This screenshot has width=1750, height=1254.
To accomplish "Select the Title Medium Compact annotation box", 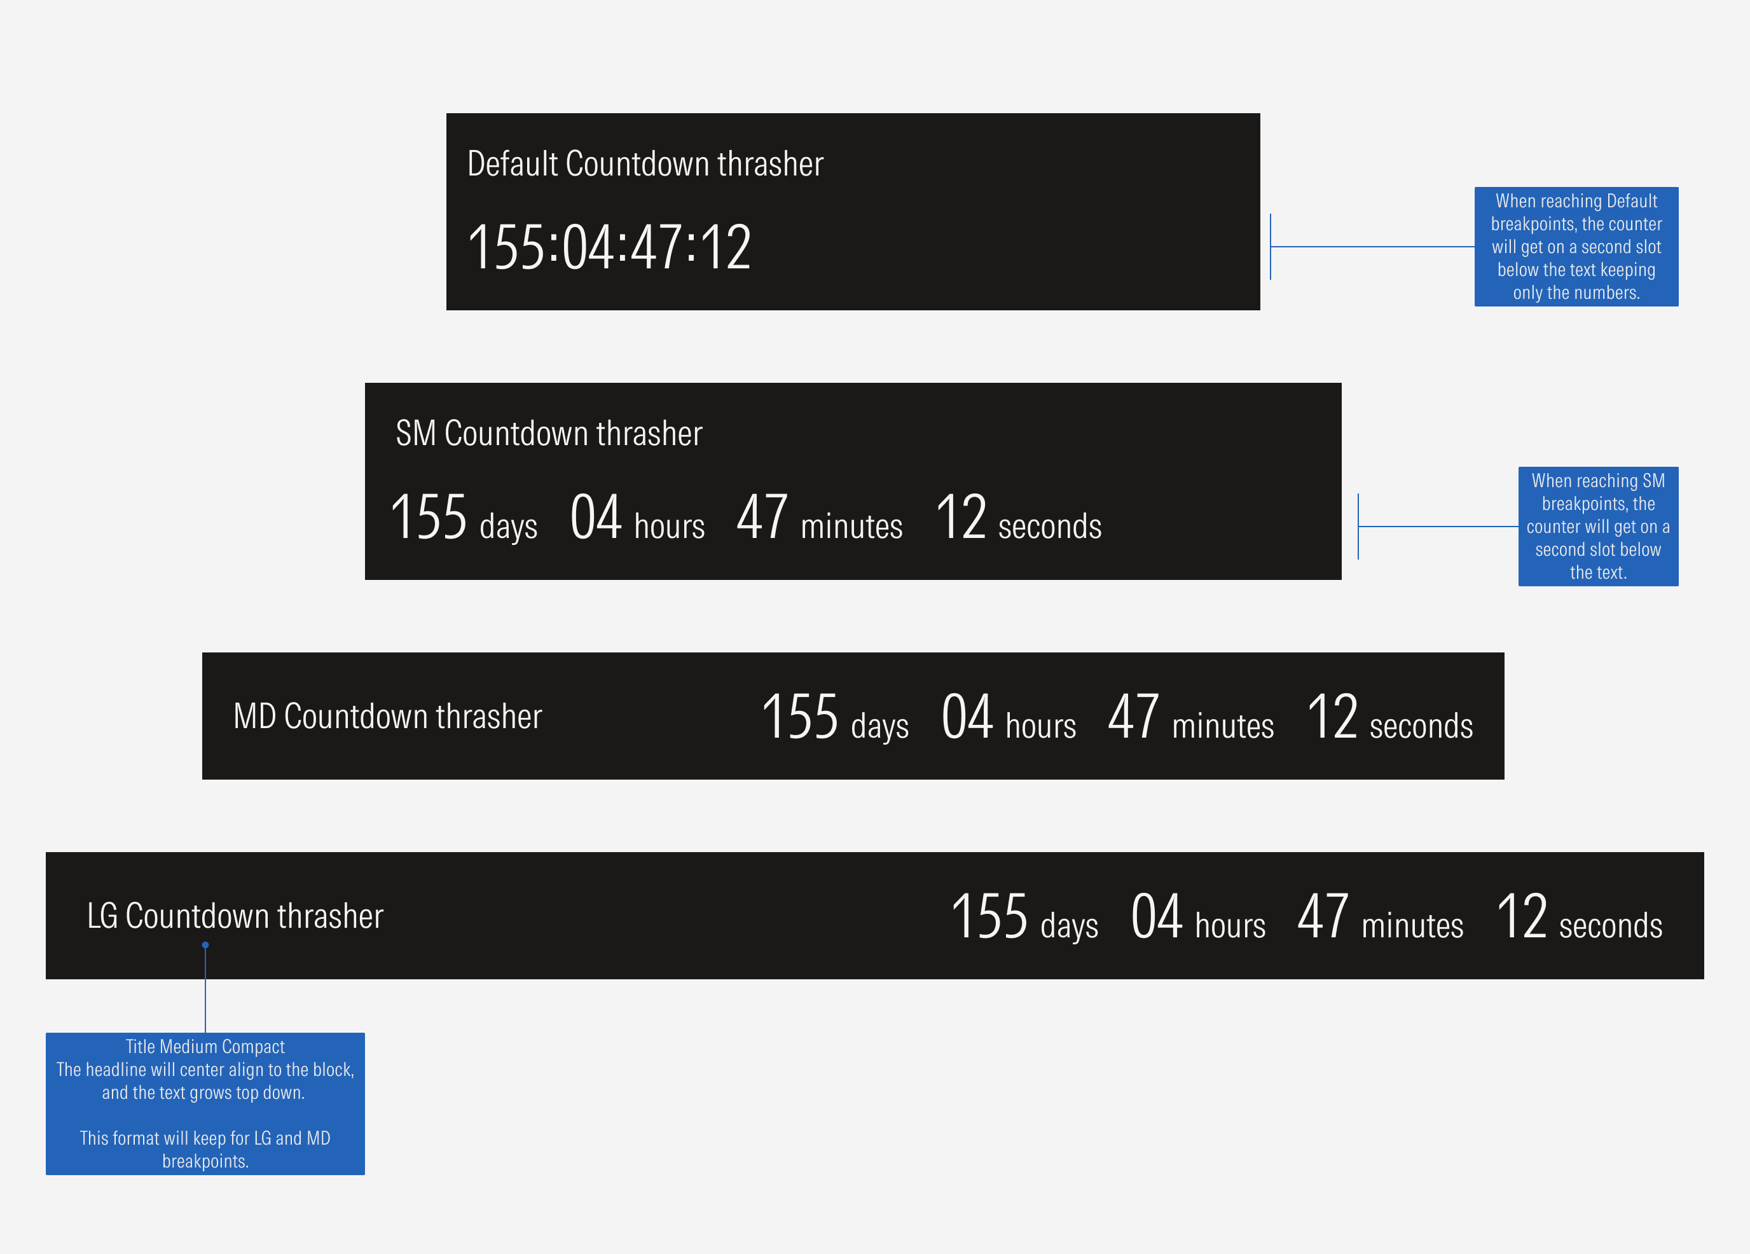I will (205, 1105).
